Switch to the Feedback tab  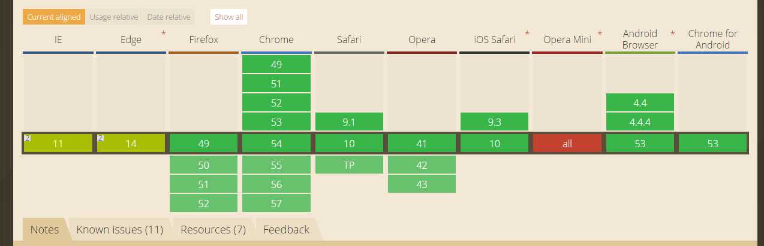point(286,229)
